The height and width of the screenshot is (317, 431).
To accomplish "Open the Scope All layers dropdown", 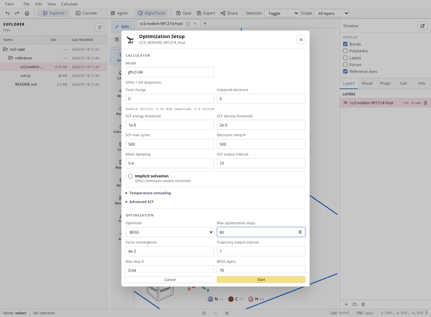I will (x=332, y=13).
